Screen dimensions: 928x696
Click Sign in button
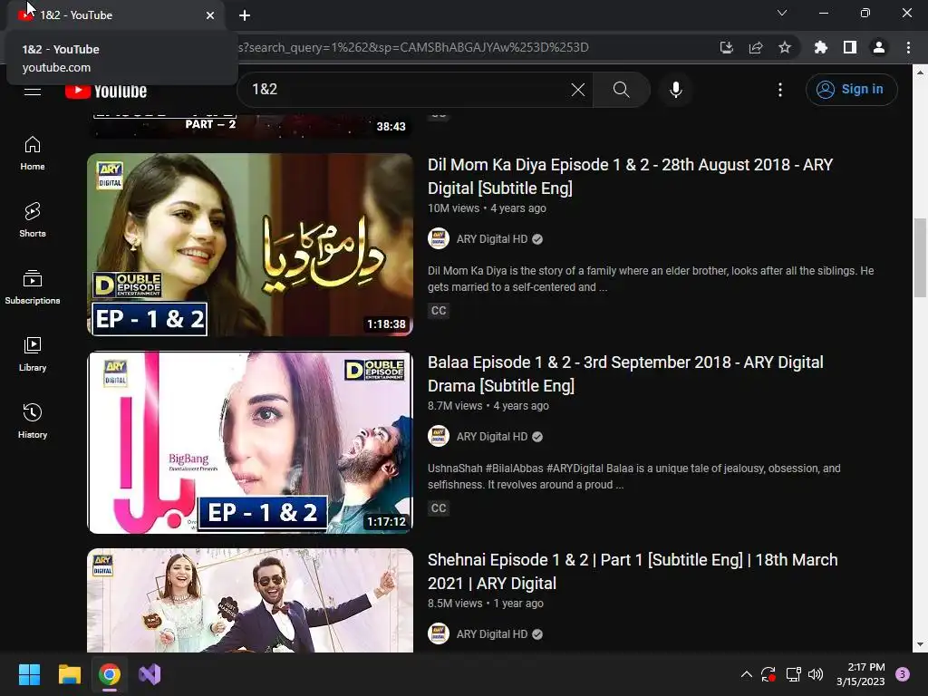[x=851, y=90]
